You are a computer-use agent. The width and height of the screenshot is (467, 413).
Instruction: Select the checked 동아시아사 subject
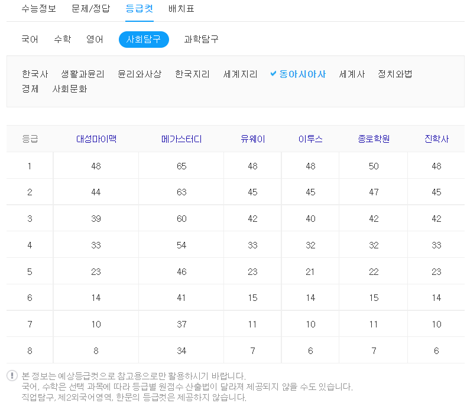303,74
